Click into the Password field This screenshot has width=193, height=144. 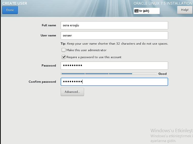click(x=114, y=66)
